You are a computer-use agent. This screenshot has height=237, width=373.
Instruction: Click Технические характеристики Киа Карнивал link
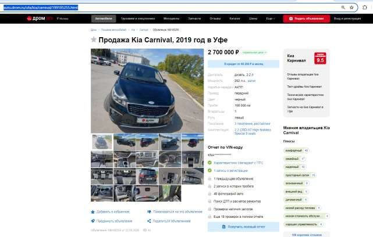tap(305, 97)
